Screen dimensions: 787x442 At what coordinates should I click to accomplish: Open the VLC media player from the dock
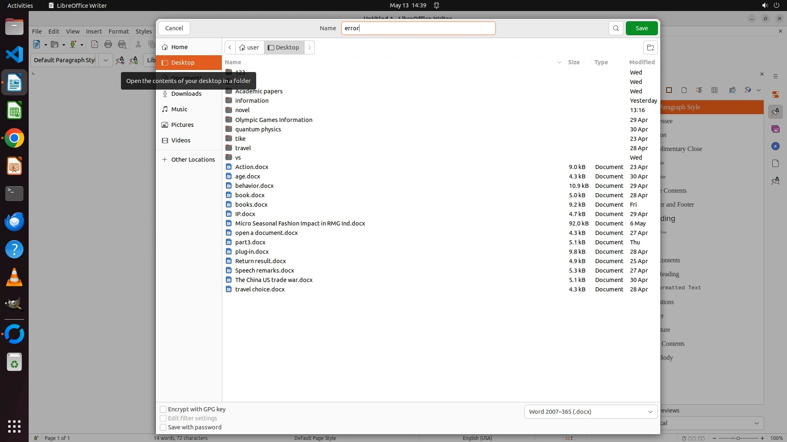click(x=14, y=277)
